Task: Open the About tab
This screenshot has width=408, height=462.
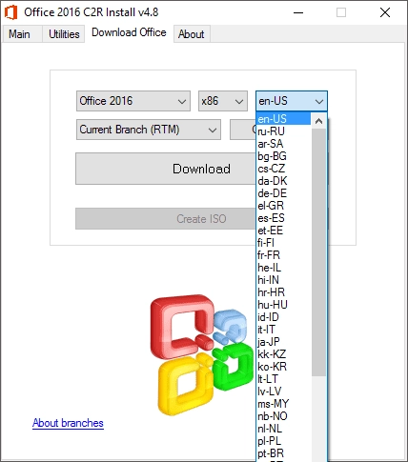Action: point(192,34)
